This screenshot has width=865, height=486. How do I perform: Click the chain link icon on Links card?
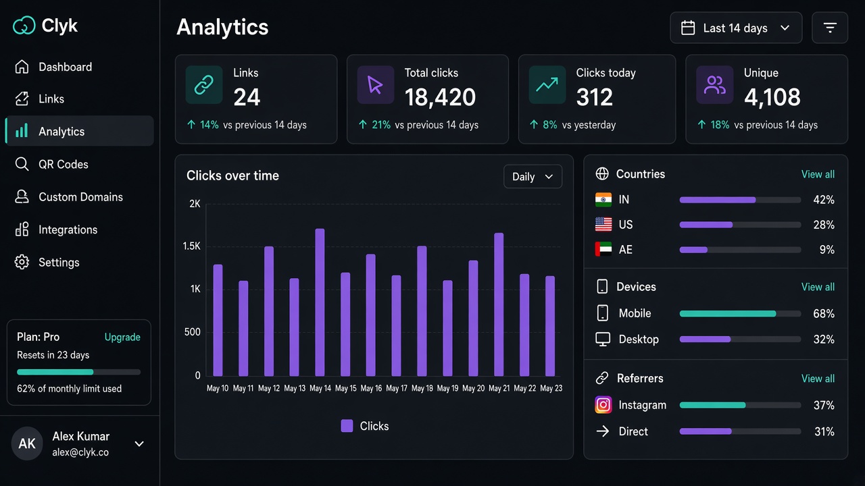(x=204, y=84)
